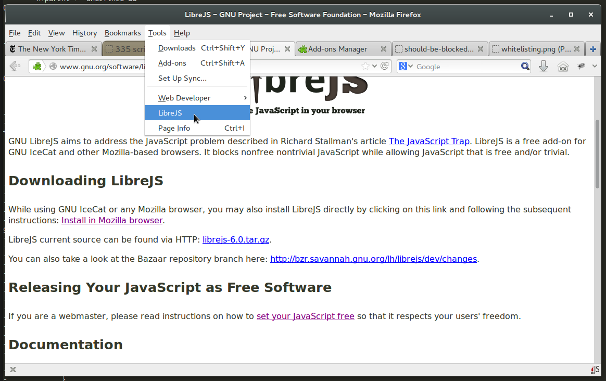Click the search magnifier icon
The image size is (606, 381).
525,66
